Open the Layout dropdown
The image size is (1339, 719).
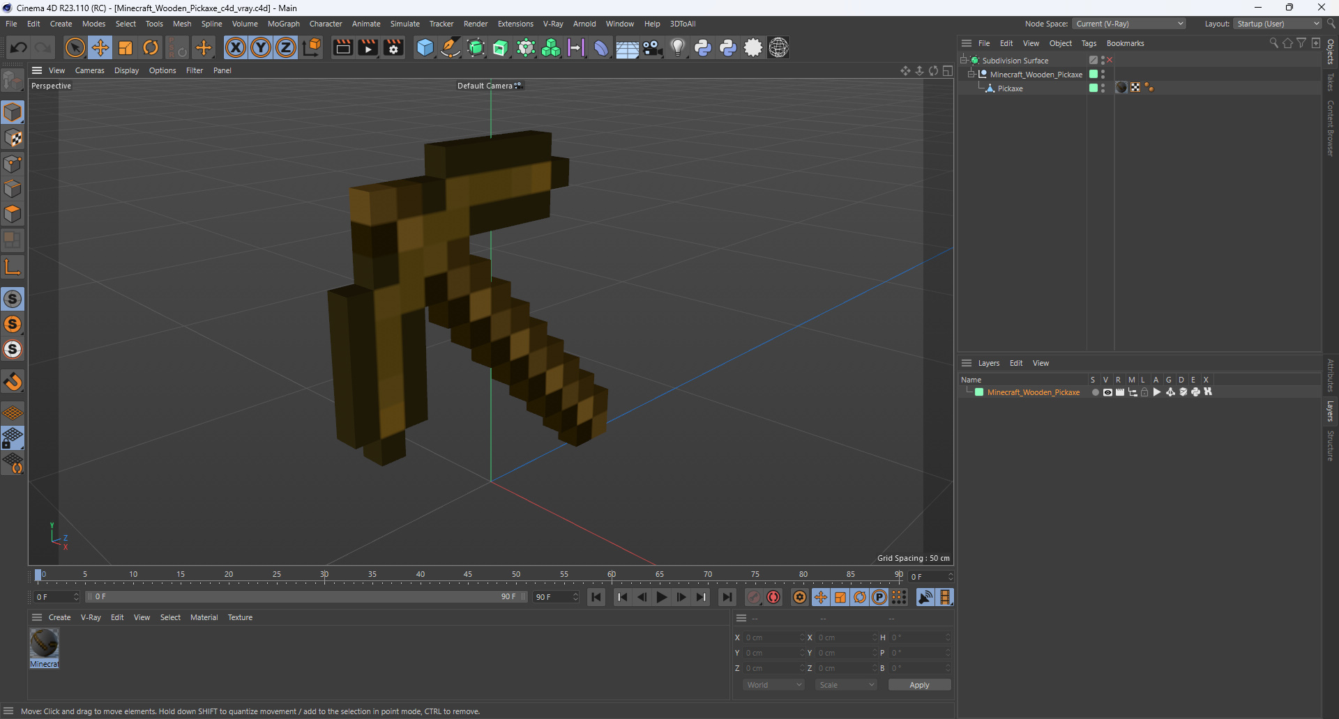1277,24
